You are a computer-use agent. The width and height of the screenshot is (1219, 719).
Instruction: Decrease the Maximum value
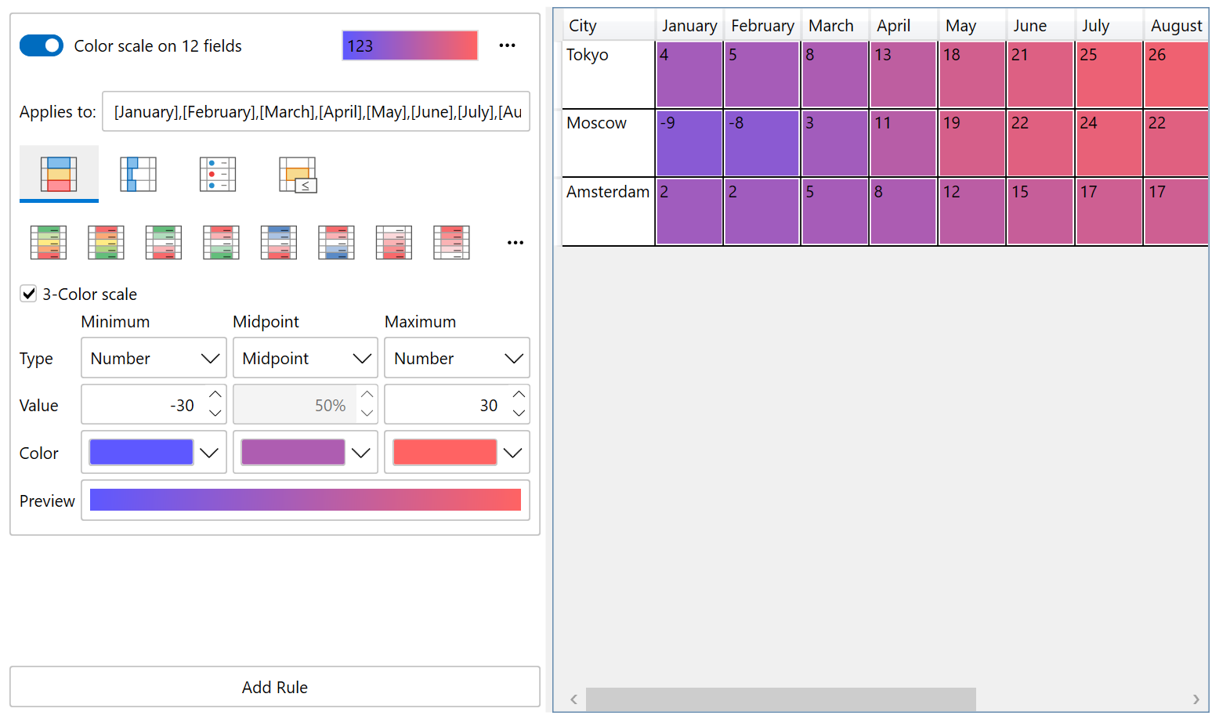(x=519, y=414)
